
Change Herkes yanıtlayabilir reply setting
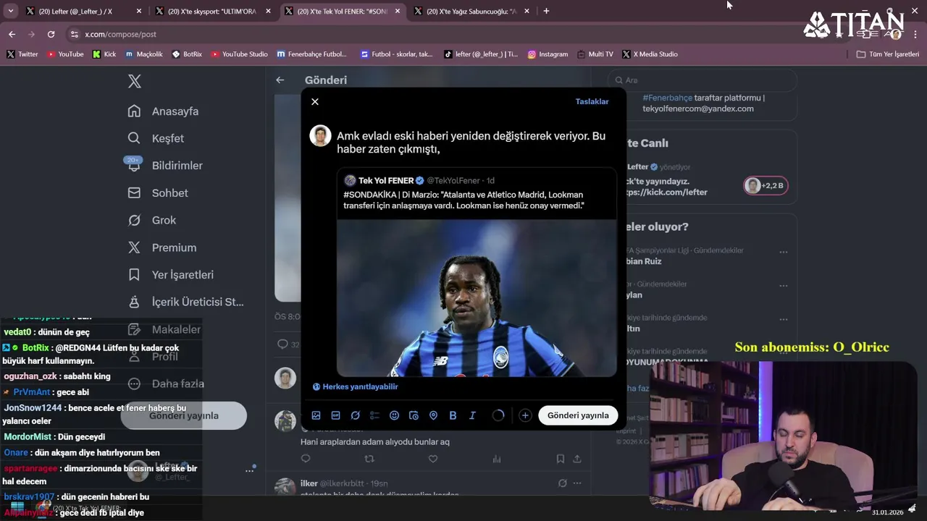355,386
